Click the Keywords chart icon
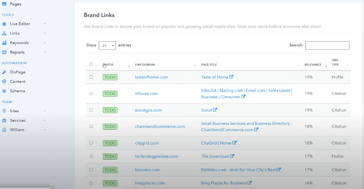Image resolution: width=364 pixels, height=189 pixels. [x=4, y=43]
